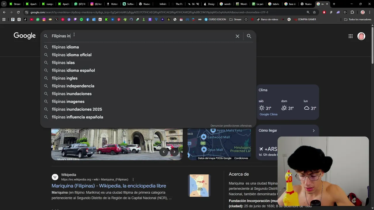The image size is (374, 210).
Task: Switch to the 'La pala' tab
Action: 258,4
